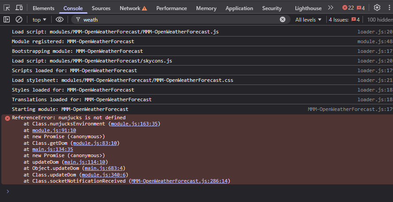Open the main.js:683:4 source link
393x202 pixels.
105,168
